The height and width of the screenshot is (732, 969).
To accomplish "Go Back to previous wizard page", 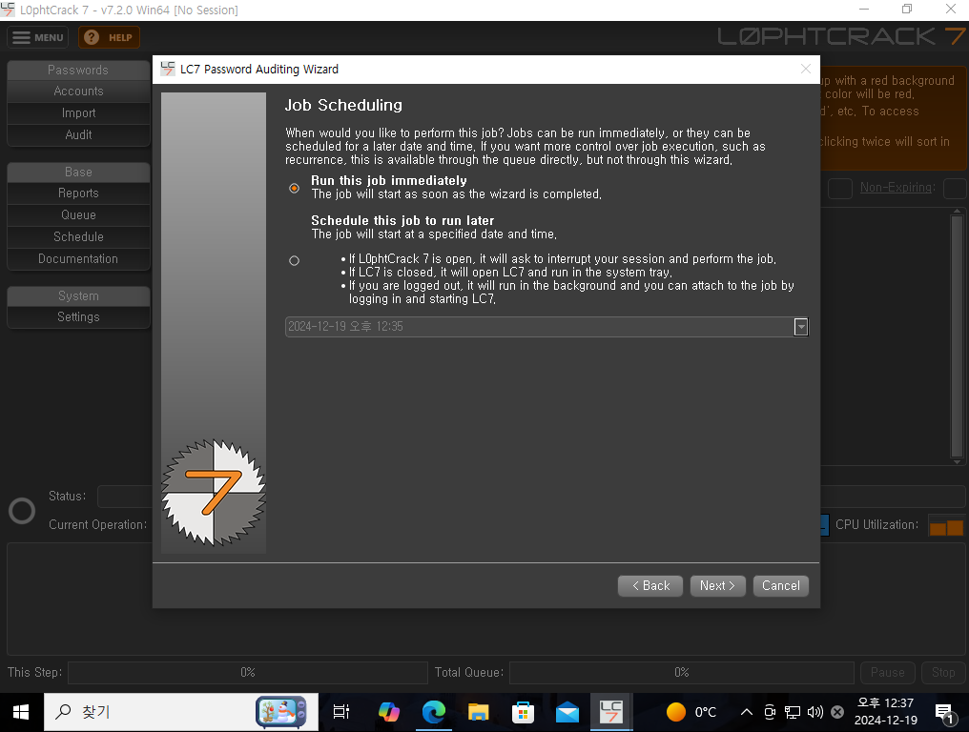I will point(650,585).
